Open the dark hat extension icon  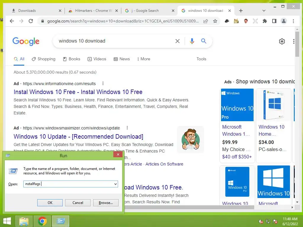227,21
